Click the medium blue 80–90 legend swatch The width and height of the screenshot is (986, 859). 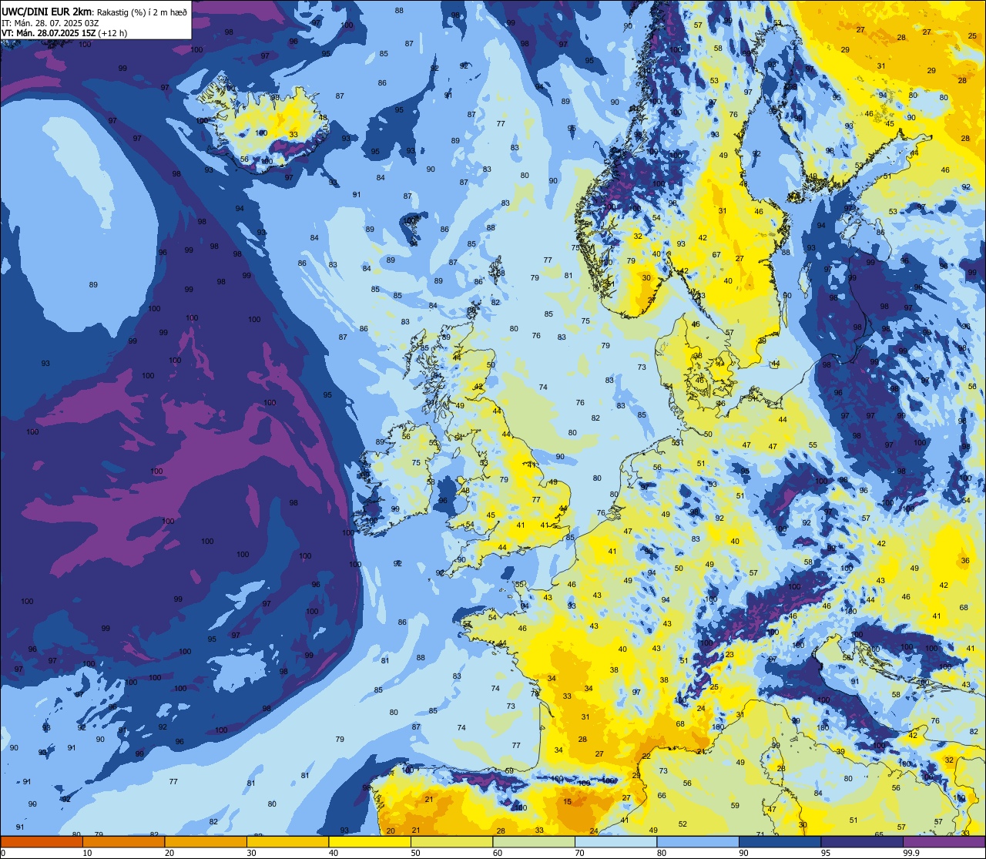click(x=697, y=842)
